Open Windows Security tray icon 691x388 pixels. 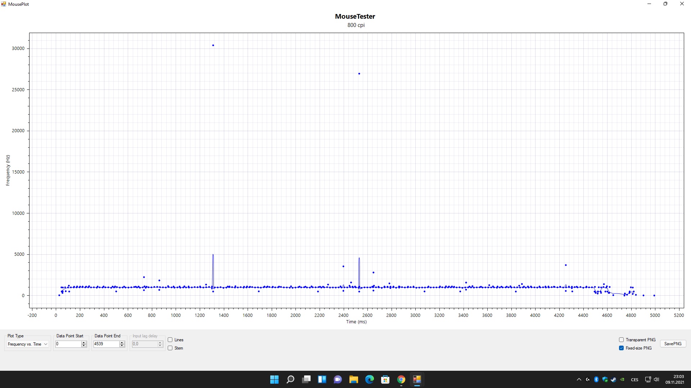coord(605,379)
